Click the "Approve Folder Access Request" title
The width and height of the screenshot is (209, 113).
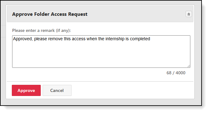coord(50,14)
